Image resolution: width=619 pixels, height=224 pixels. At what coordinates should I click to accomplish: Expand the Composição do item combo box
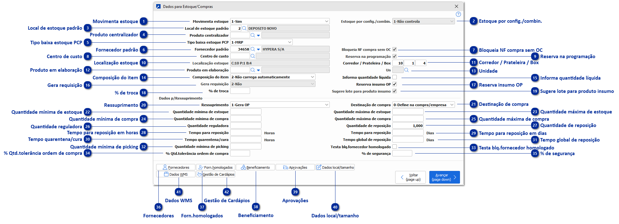pyautogui.click(x=312, y=77)
